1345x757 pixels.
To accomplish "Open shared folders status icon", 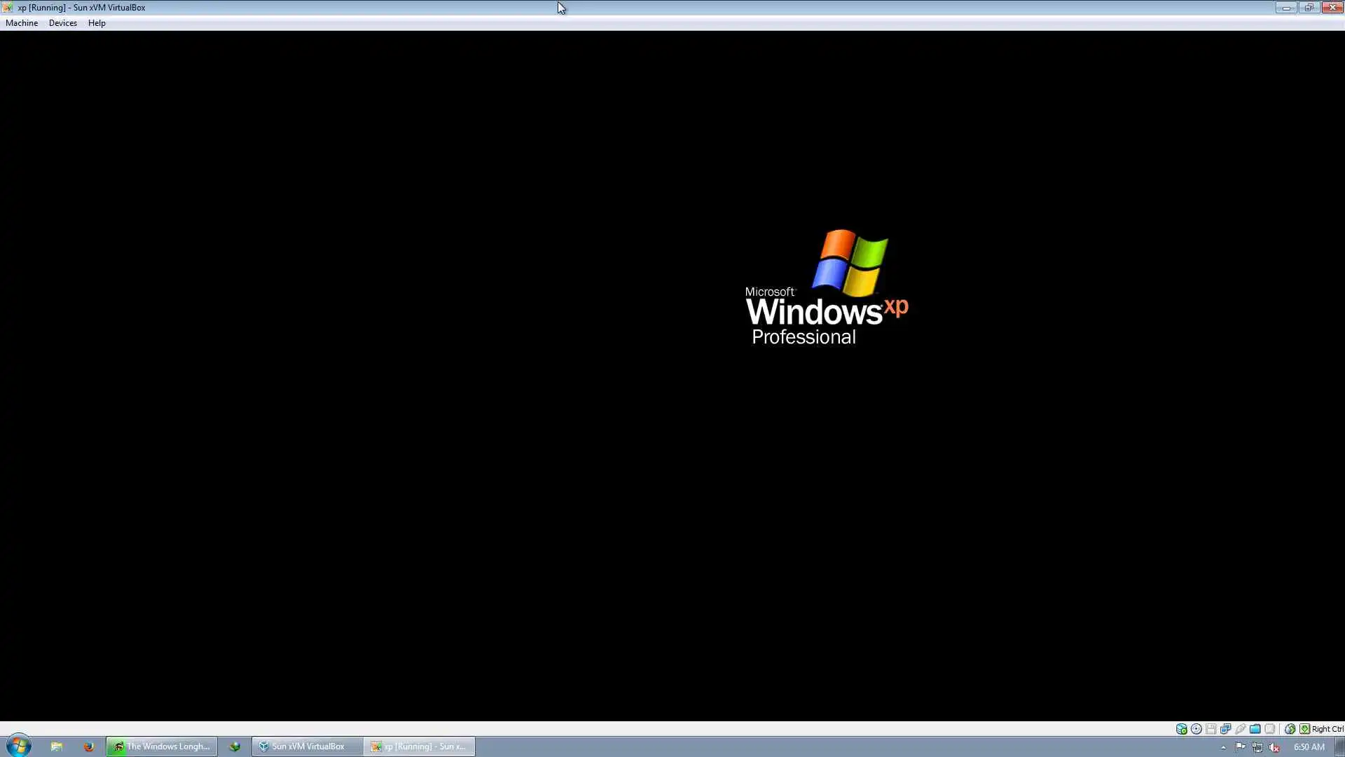I will 1255,729.
